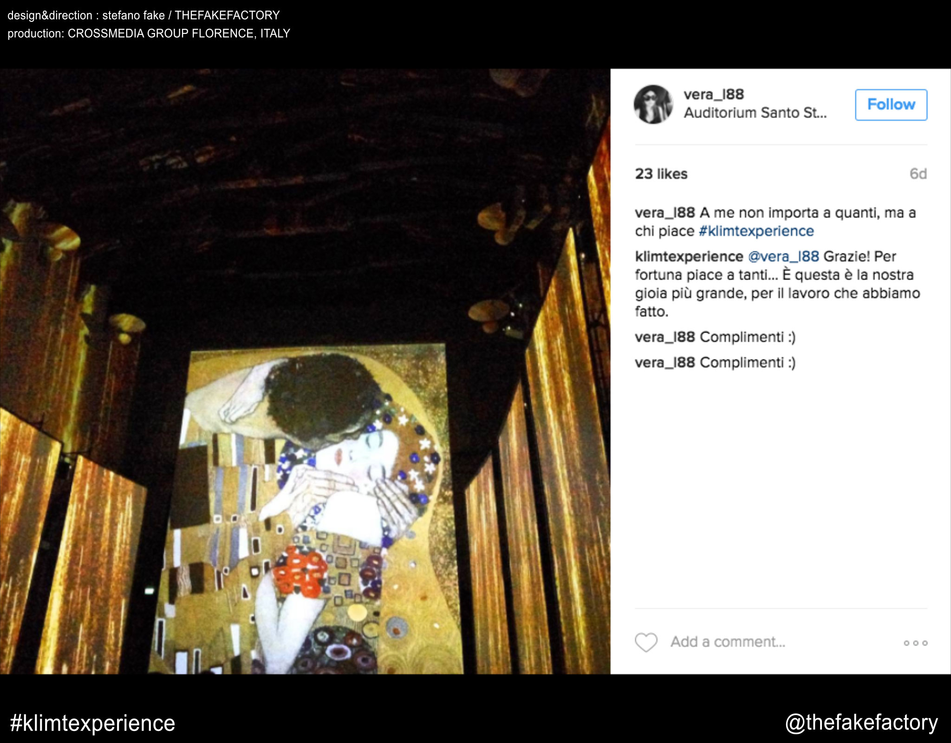Image resolution: width=951 pixels, height=743 pixels.
Task: Open vera_l88 username in the header
Action: coord(714,94)
